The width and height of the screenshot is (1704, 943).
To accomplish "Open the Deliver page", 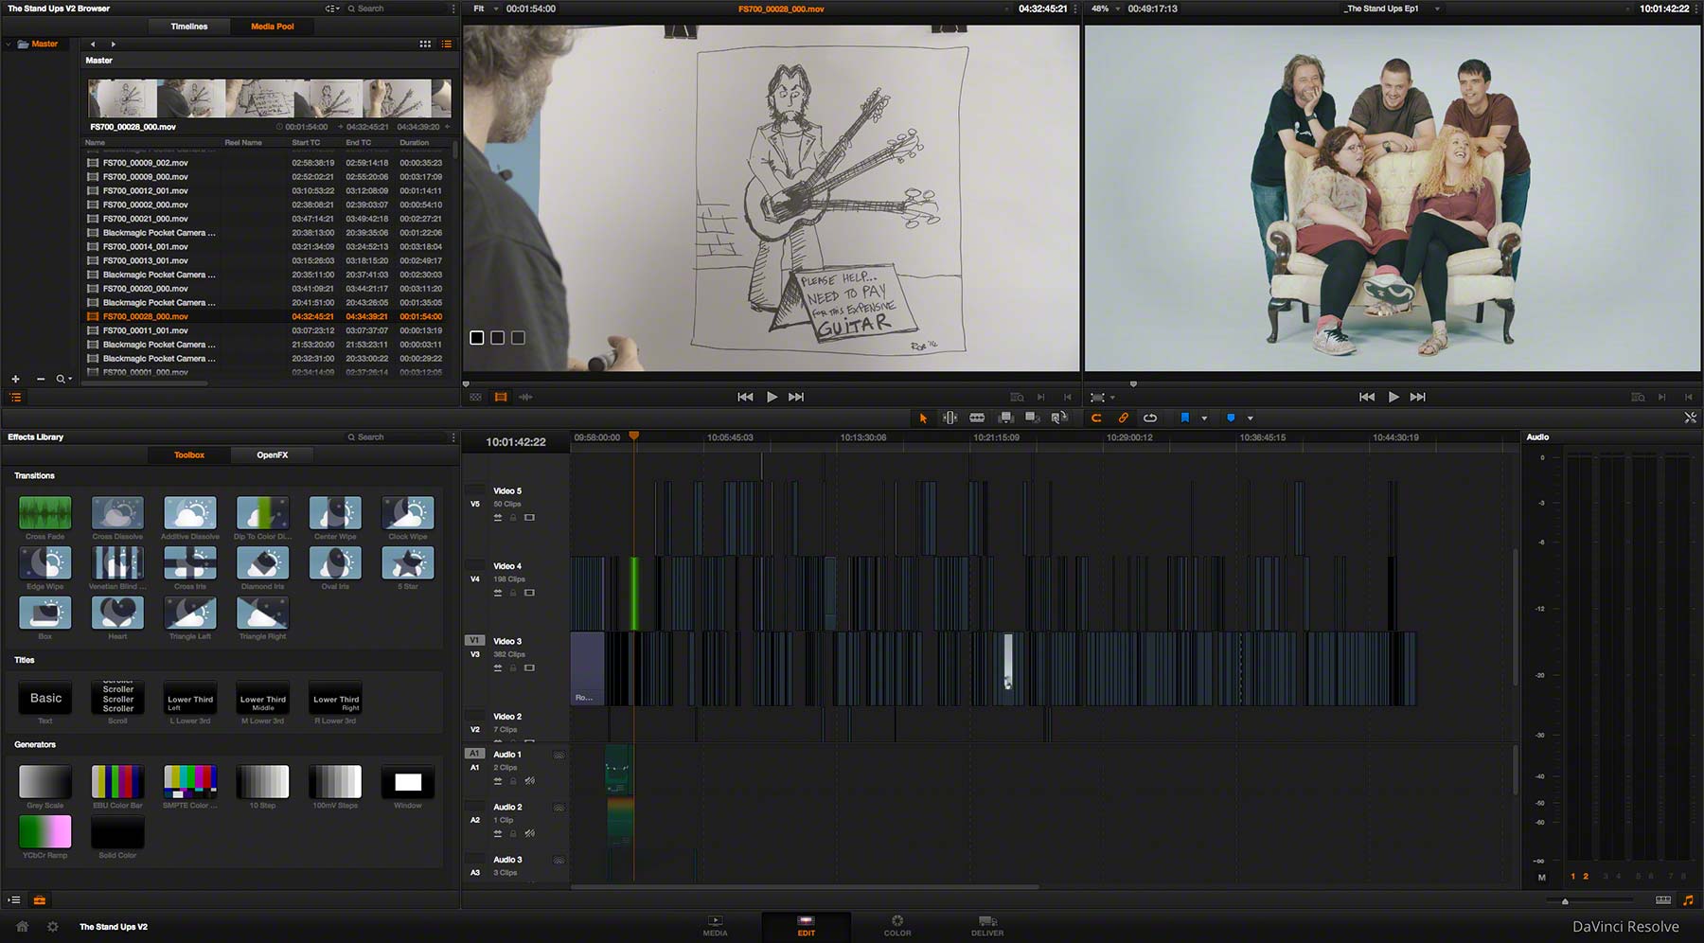I will 986,926.
